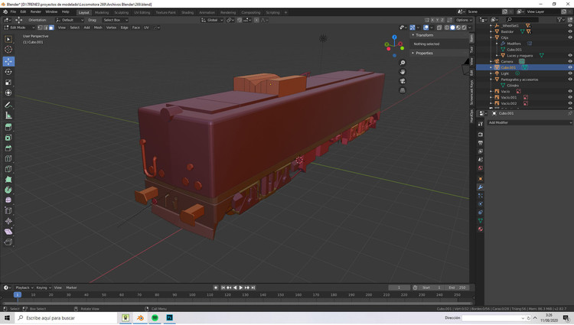Image resolution: width=574 pixels, height=325 pixels.
Task: Open the Render menu
Action: [35, 11]
